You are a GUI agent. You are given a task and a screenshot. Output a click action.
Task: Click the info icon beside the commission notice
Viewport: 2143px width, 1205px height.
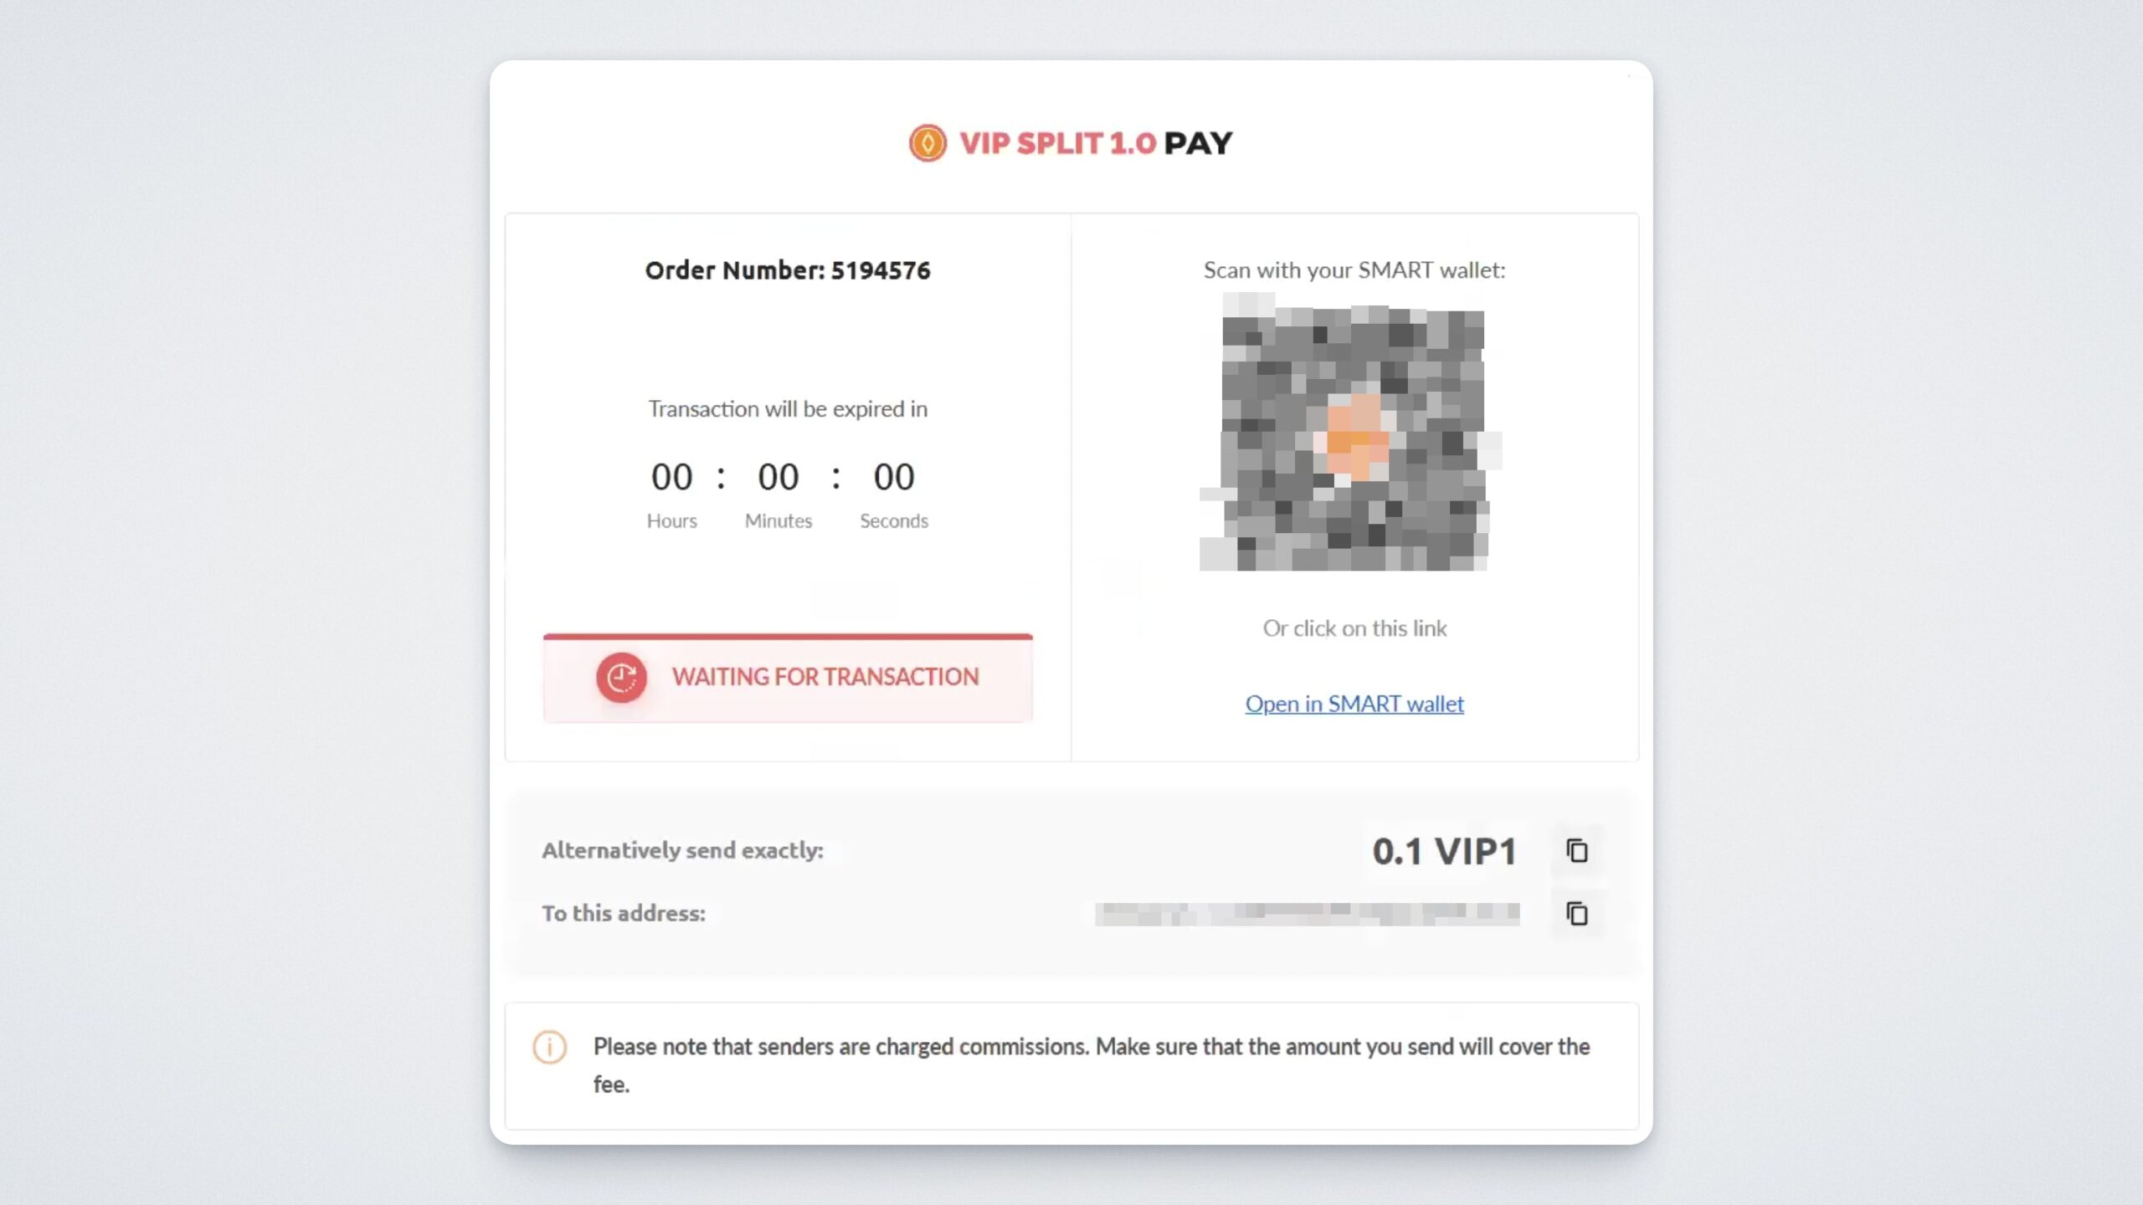click(x=550, y=1047)
